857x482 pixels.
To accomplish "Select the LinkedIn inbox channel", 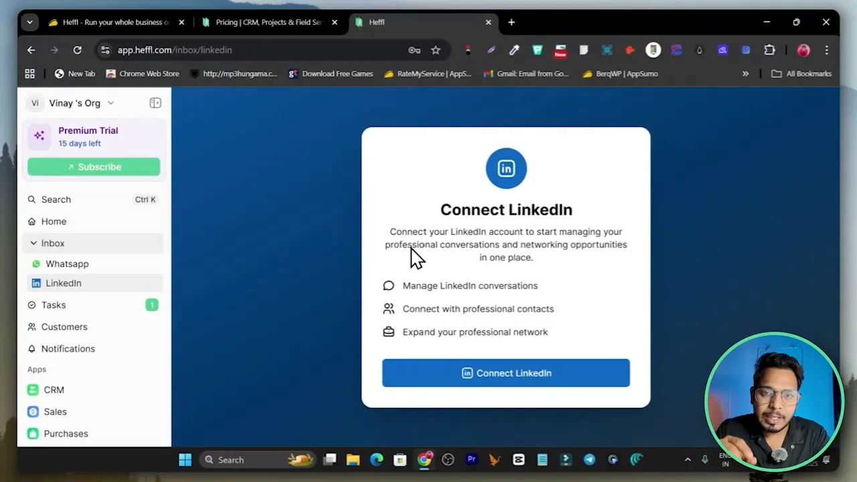I will (x=63, y=283).
